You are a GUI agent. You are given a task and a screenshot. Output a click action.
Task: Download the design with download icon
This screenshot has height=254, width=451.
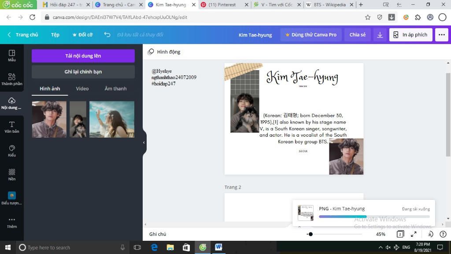(x=380, y=34)
